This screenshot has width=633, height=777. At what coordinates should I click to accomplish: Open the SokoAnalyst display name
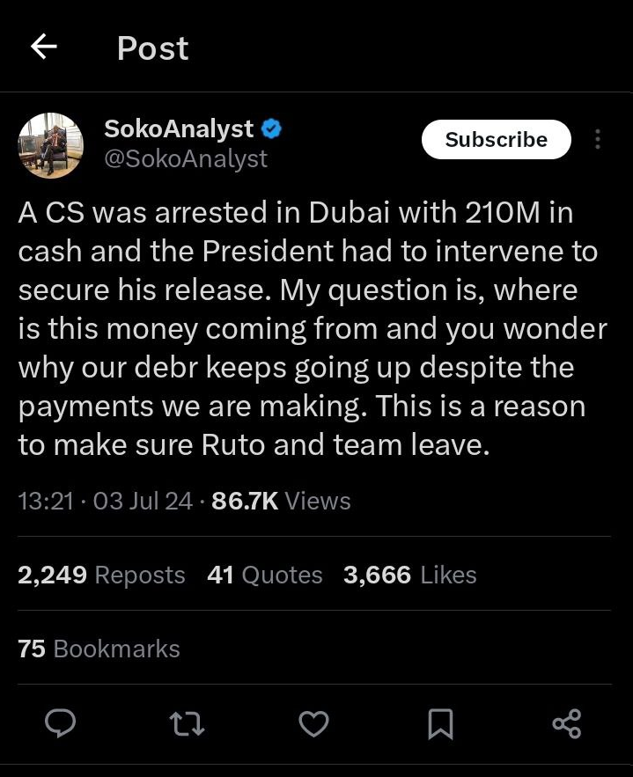coord(179,128)
